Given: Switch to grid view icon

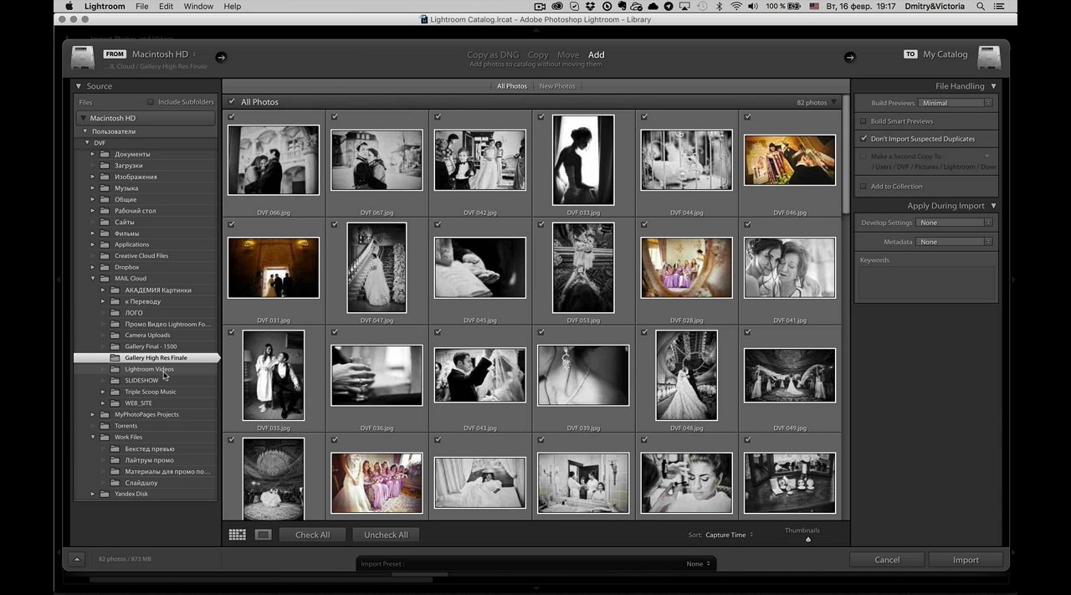Looking at the screenshot, I should click(237, 535).
